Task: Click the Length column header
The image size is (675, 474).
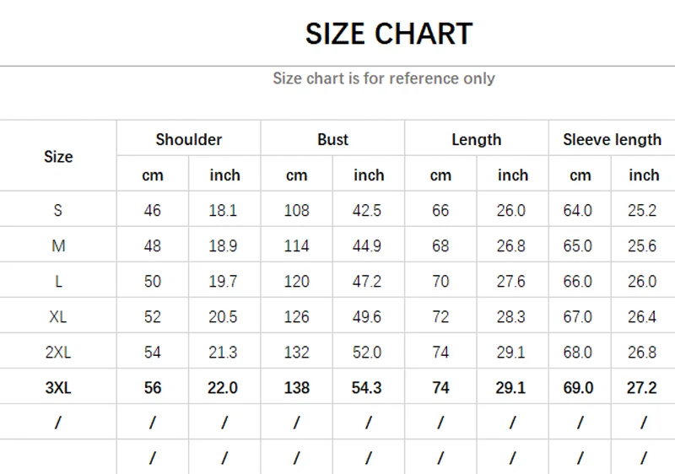Action: pos(476,139)
